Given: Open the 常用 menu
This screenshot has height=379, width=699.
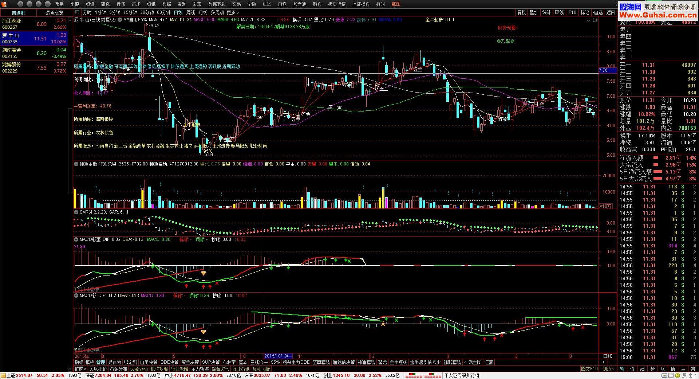Looking at the screenshot, I should pos(59,4).
